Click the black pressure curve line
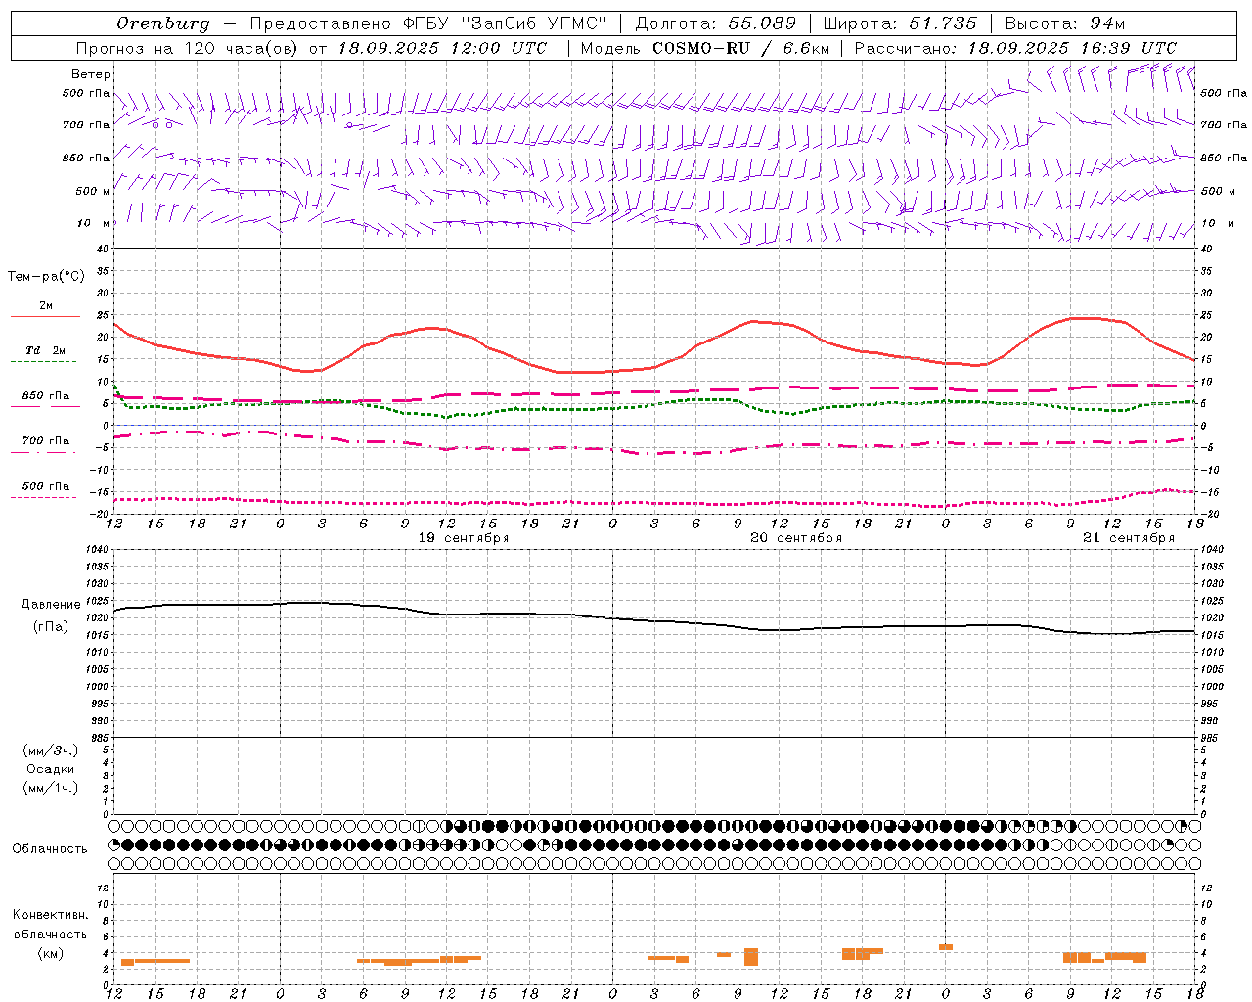This screenshot has height=1002, width=1252. (654, 620)
